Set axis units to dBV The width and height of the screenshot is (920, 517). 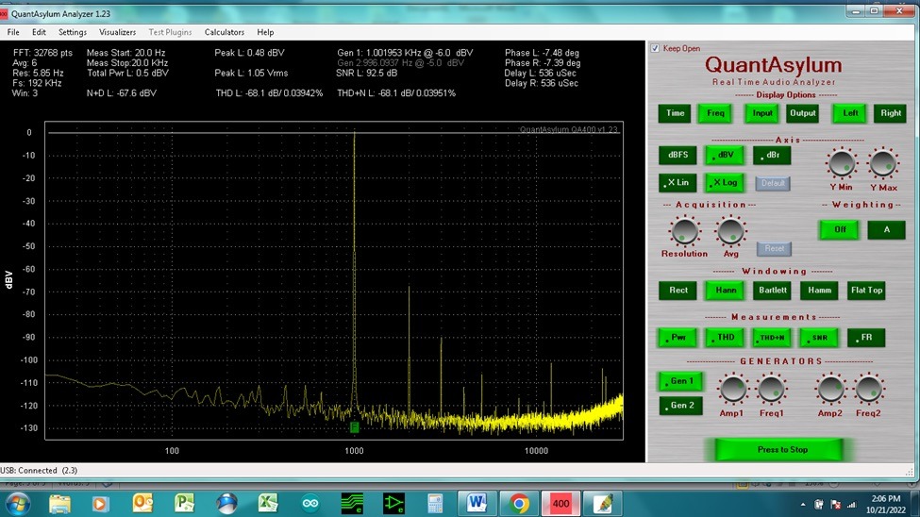(725, 155)
